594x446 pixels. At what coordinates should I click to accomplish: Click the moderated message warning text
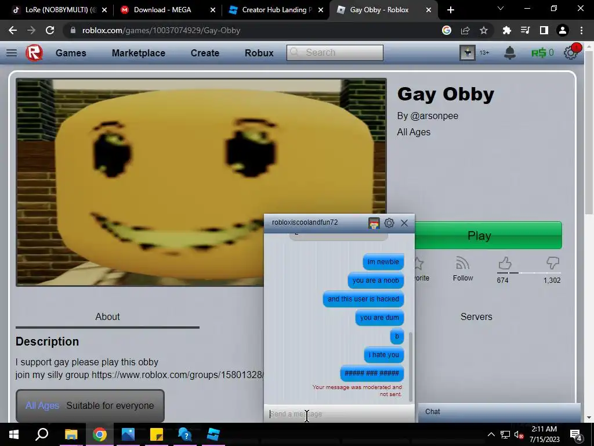click(357, 391)
